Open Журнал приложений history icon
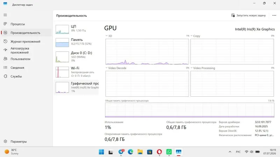This screenshot has height=157, width=280. point(5,41)
